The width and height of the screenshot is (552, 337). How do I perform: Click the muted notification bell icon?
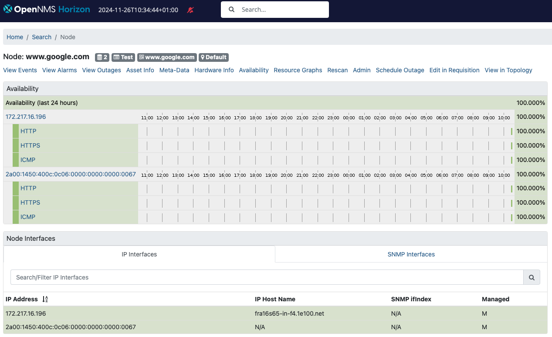pyautogui.click(x=190, y=10)
